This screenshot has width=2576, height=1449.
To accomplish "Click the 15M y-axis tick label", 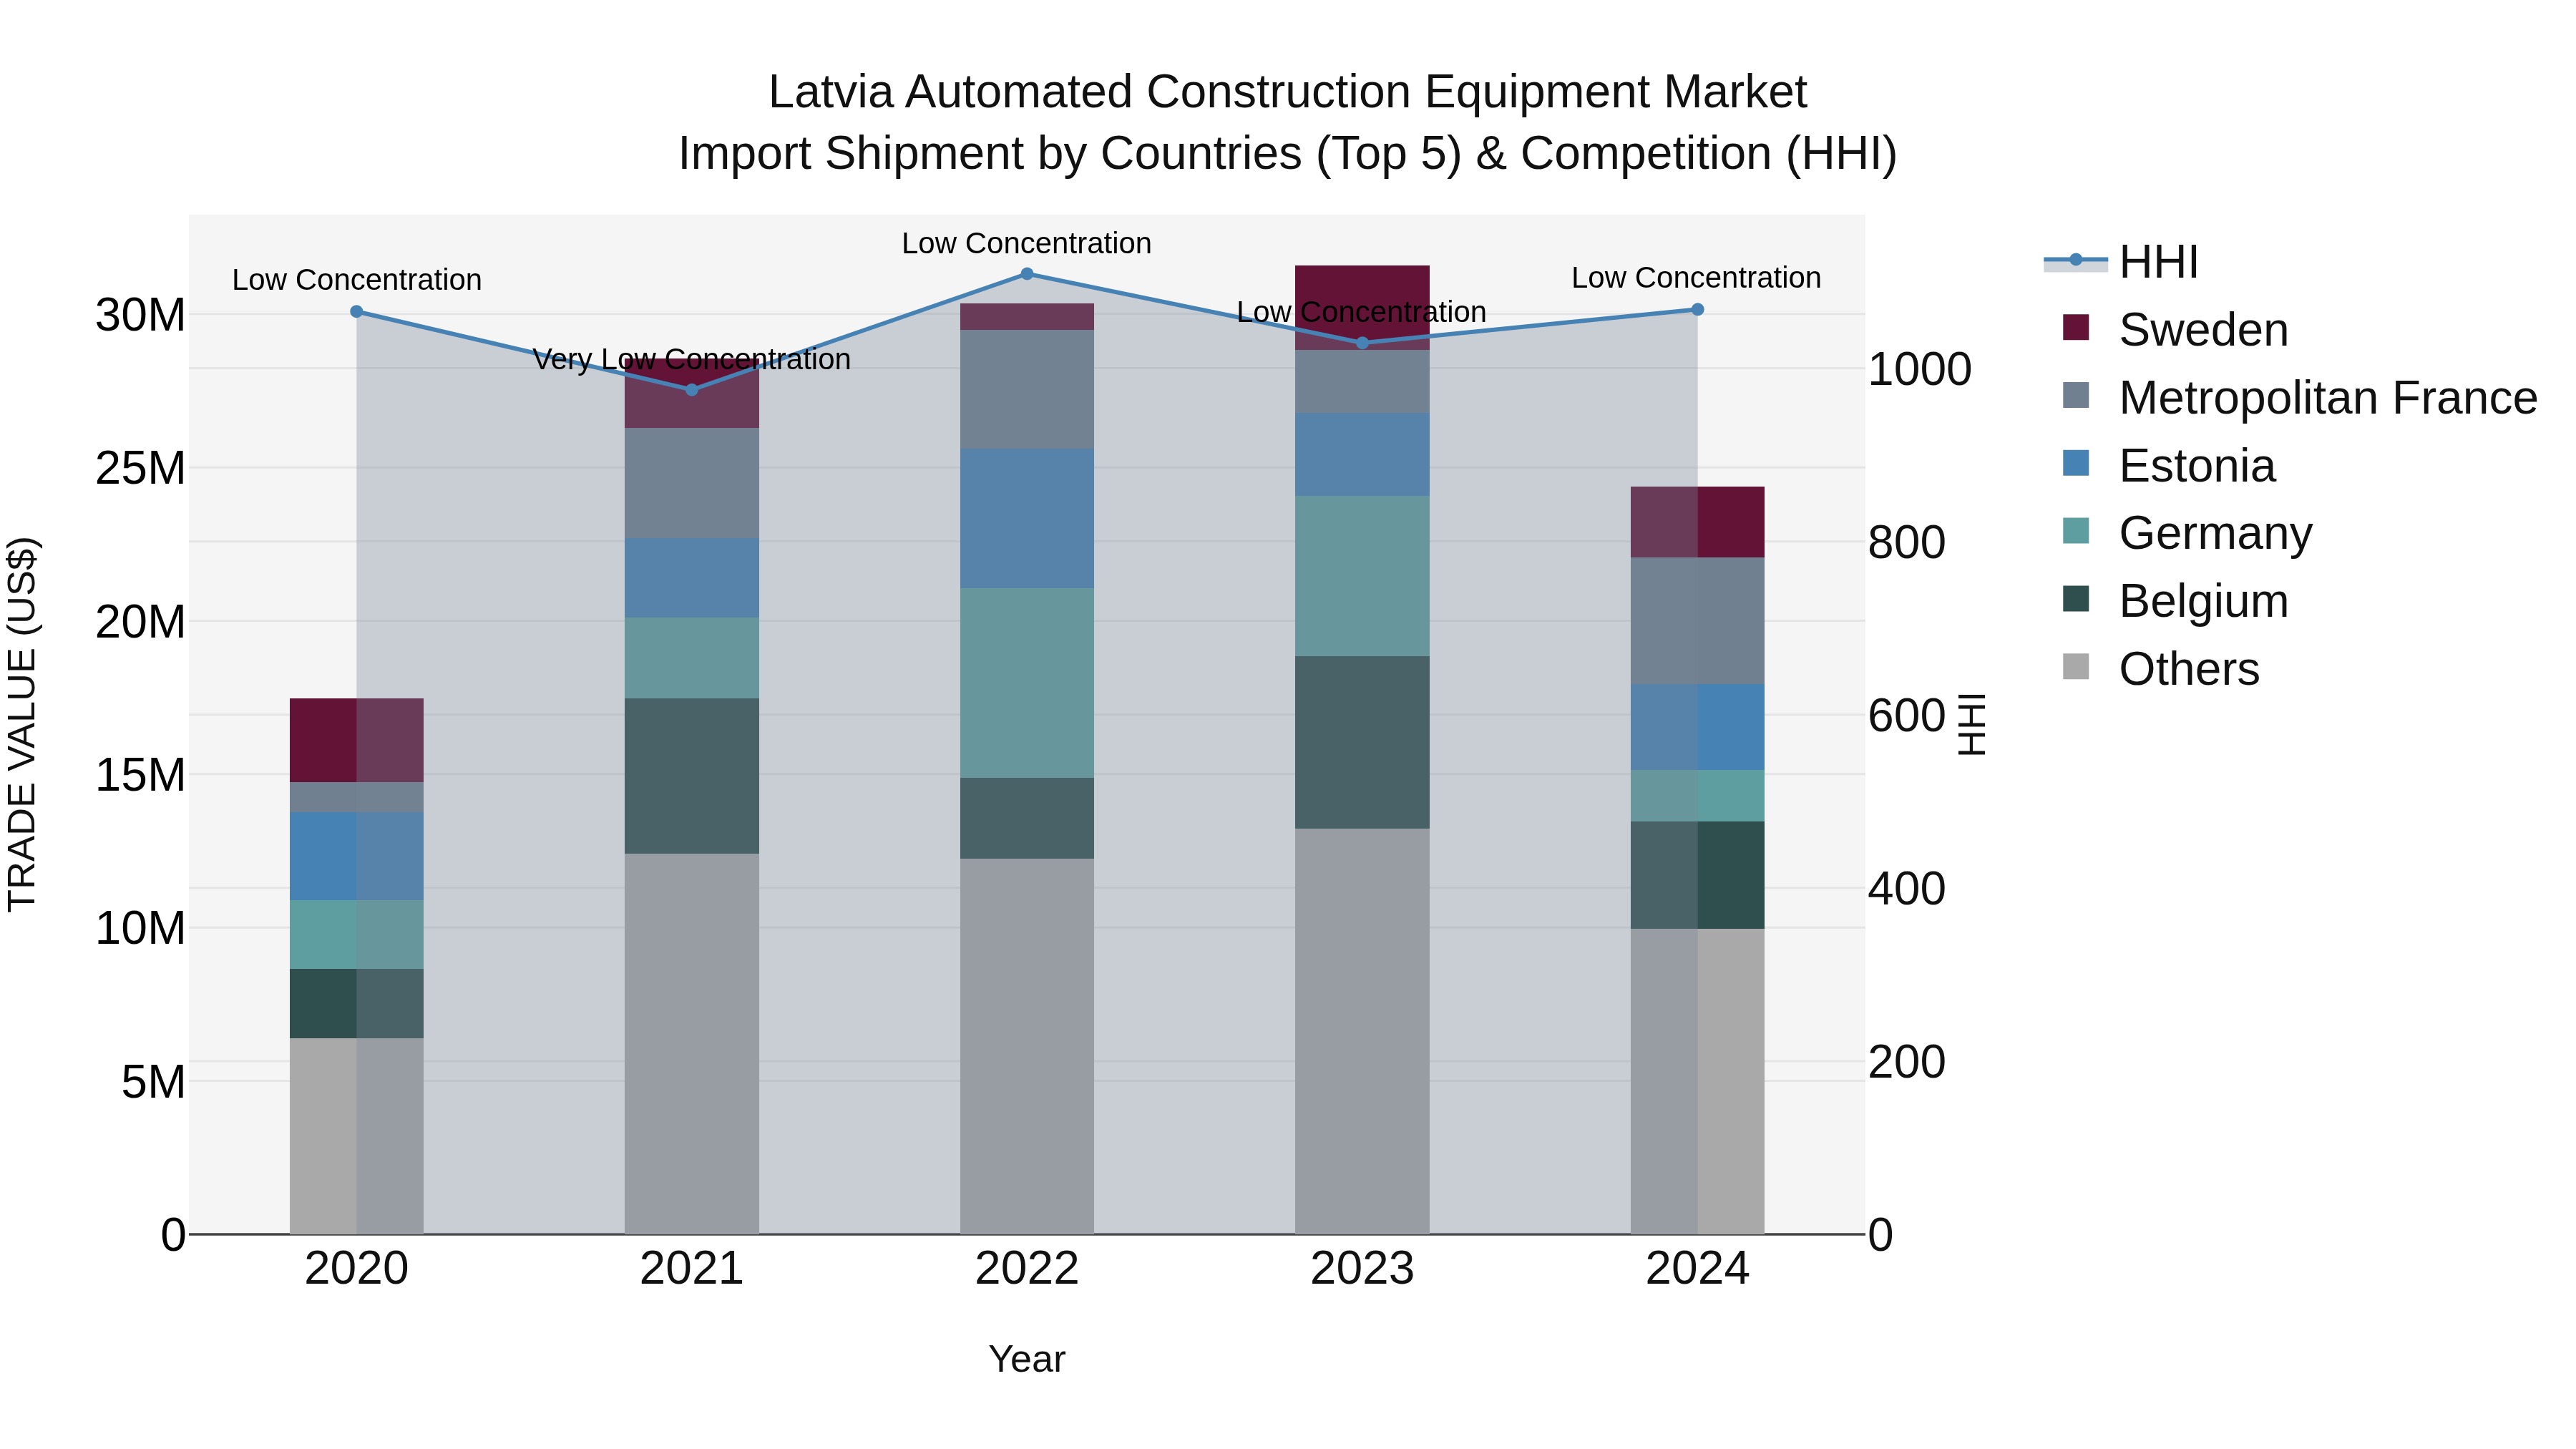I will [140, 775].
